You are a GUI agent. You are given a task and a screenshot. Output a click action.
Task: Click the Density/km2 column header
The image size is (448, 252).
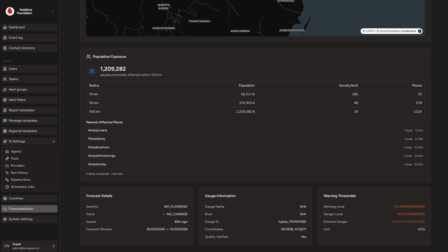coord(349,85)
